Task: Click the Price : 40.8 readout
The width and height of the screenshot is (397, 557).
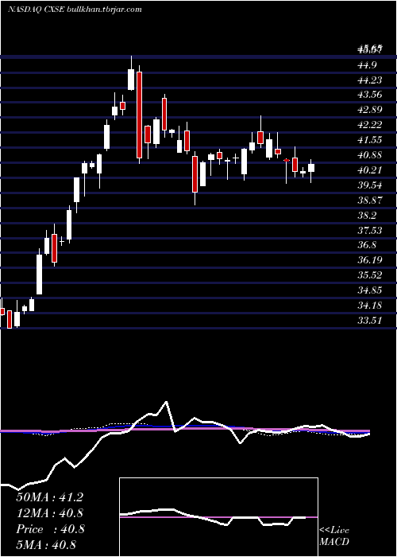Action: [50, 529]
